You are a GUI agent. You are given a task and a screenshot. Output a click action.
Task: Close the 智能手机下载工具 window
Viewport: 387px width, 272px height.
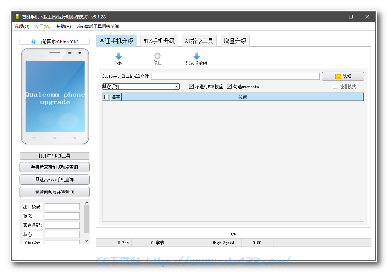tap(367, 17)
